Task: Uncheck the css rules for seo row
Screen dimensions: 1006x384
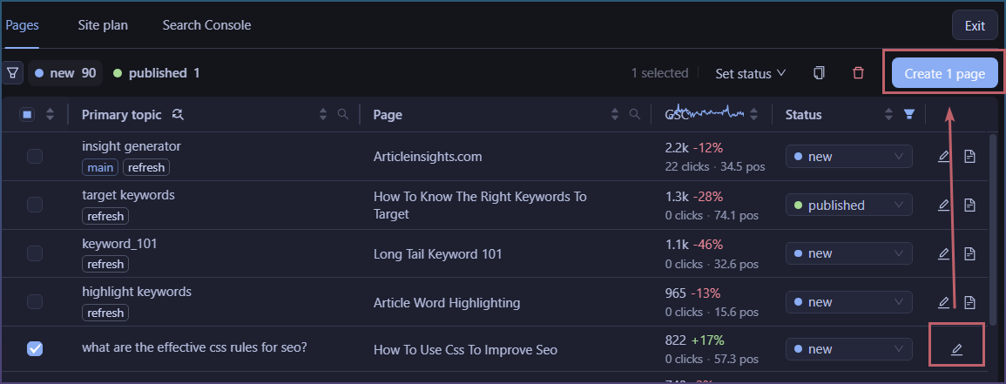Action: pyautogui.click(x=35, y=349)
